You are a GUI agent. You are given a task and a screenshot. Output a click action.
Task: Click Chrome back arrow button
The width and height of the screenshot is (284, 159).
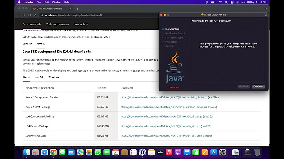coord(18,15)
